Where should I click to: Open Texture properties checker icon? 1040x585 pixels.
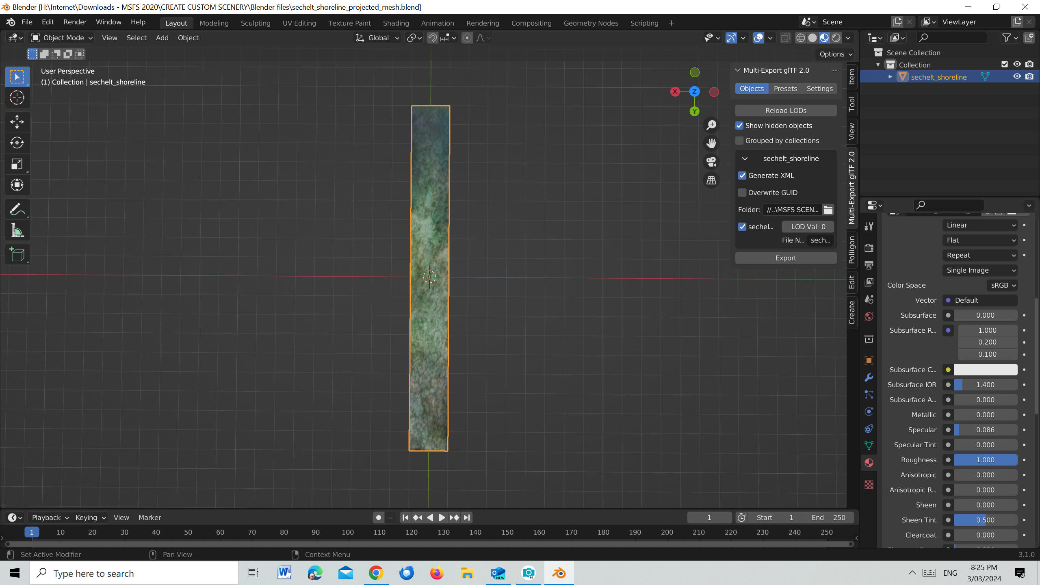click(869, 485)
